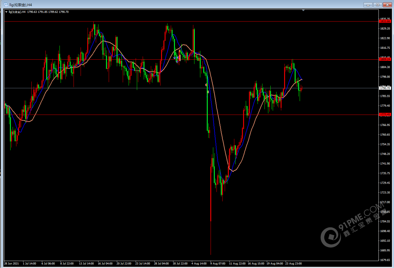
Task: Click the 16 Jul 04:00 time label
Action: point(105,263)
